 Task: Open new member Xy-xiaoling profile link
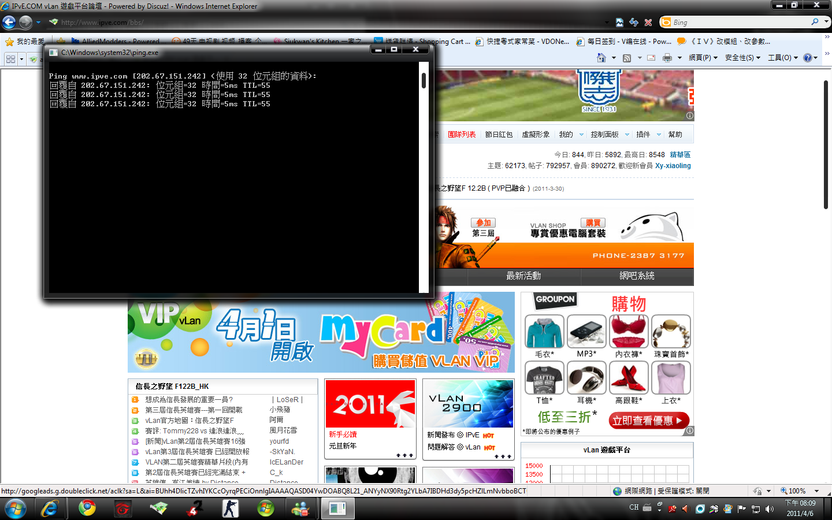673,166
